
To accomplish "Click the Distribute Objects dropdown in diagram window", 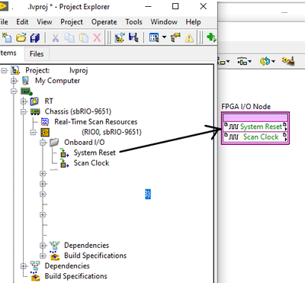I will (x=244, y=61).
